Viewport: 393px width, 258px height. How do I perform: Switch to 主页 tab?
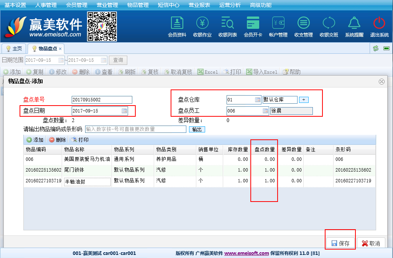[14, 49]
